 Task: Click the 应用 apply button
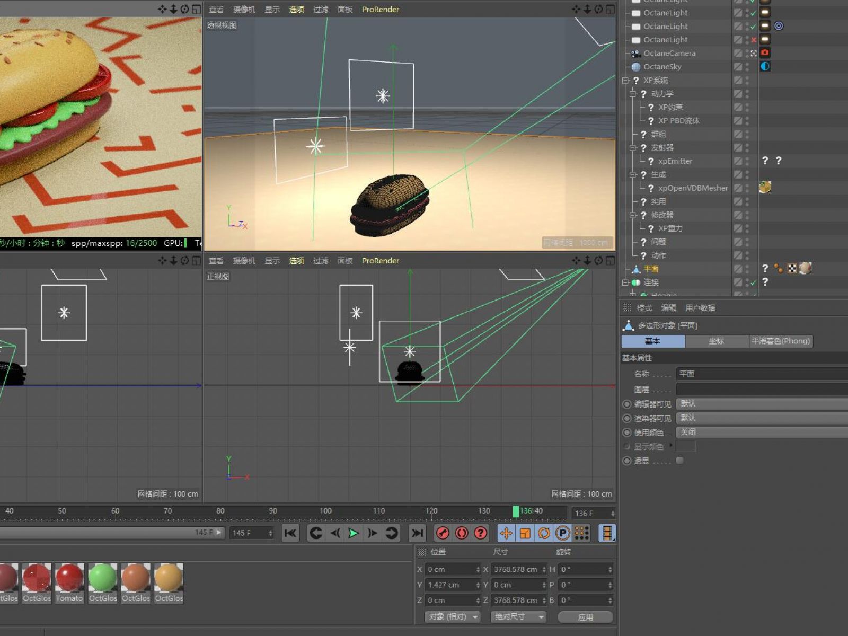586,617
